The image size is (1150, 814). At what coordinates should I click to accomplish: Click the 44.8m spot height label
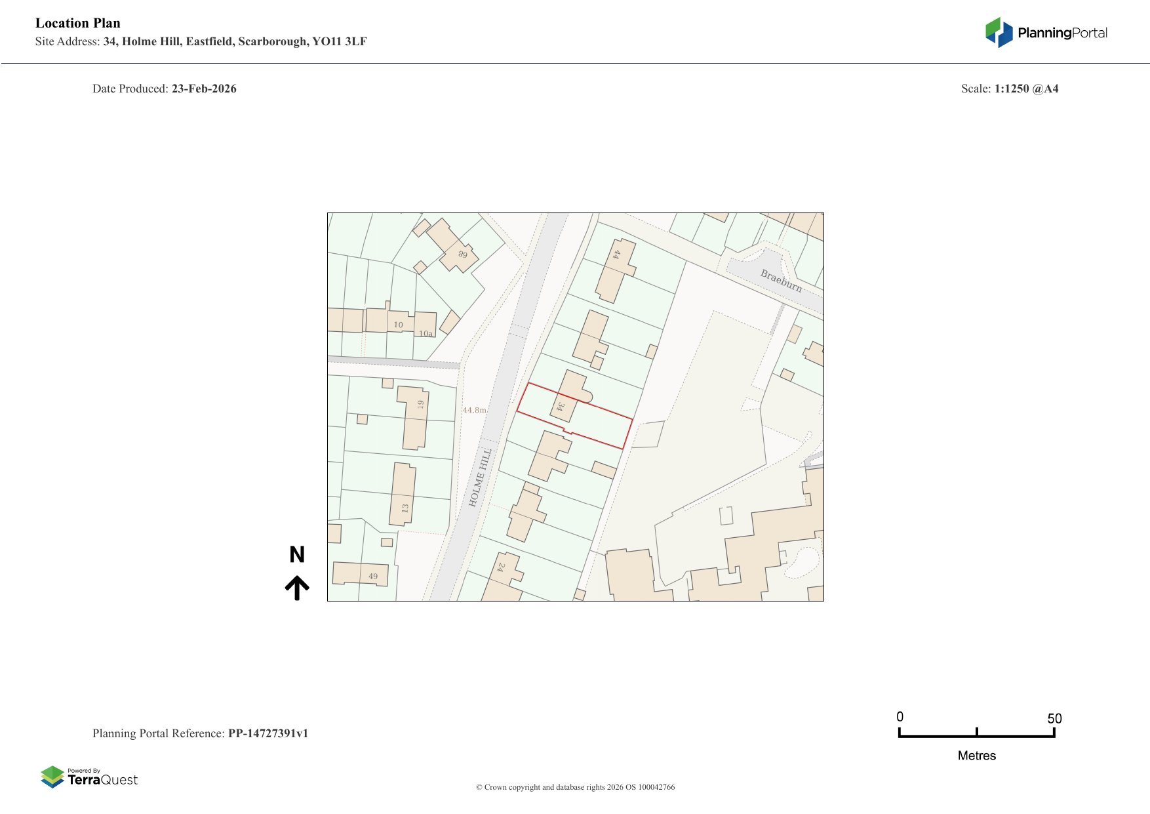tap(474, 410)
